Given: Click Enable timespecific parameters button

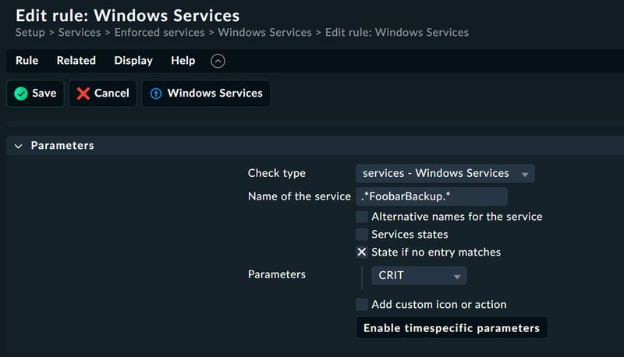Looking at the screenshot, I should tap(452, 328).
